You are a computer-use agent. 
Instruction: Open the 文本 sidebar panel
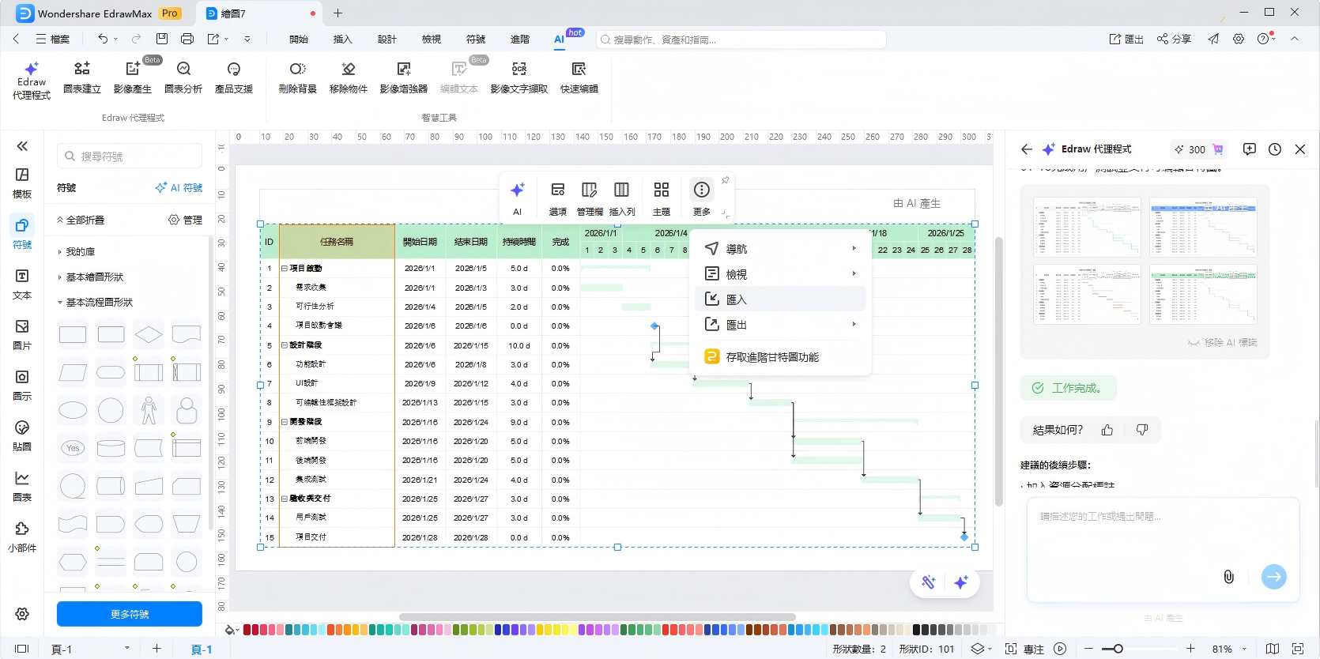[x=22, y=284]
